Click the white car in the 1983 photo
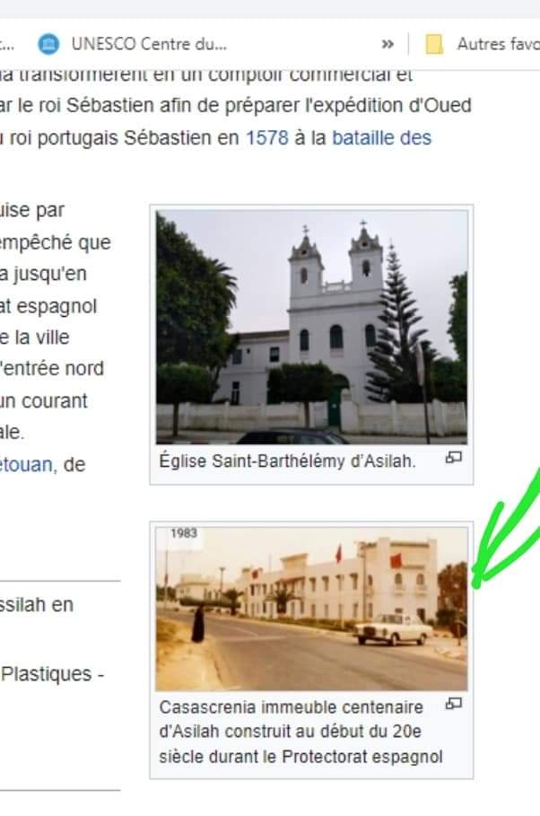The width and height of the screenshot is (540, 816). coord(393,629)
